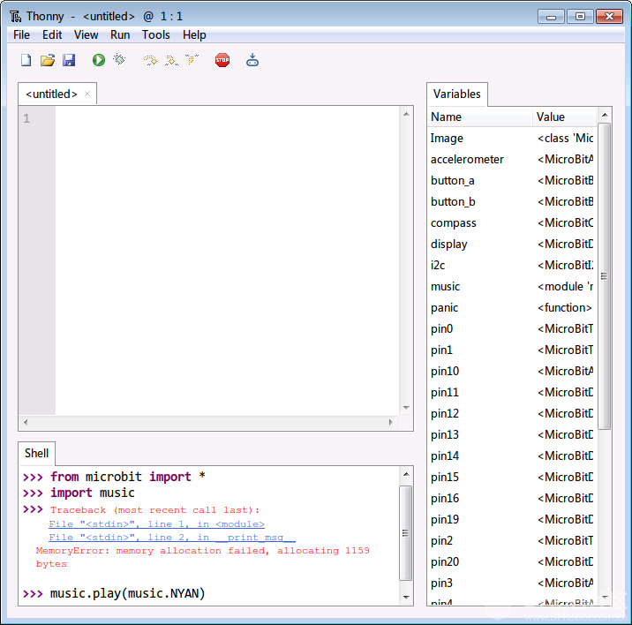
Task: Click the Variables panel scrollbar thumb
Action: click(604, 276)
